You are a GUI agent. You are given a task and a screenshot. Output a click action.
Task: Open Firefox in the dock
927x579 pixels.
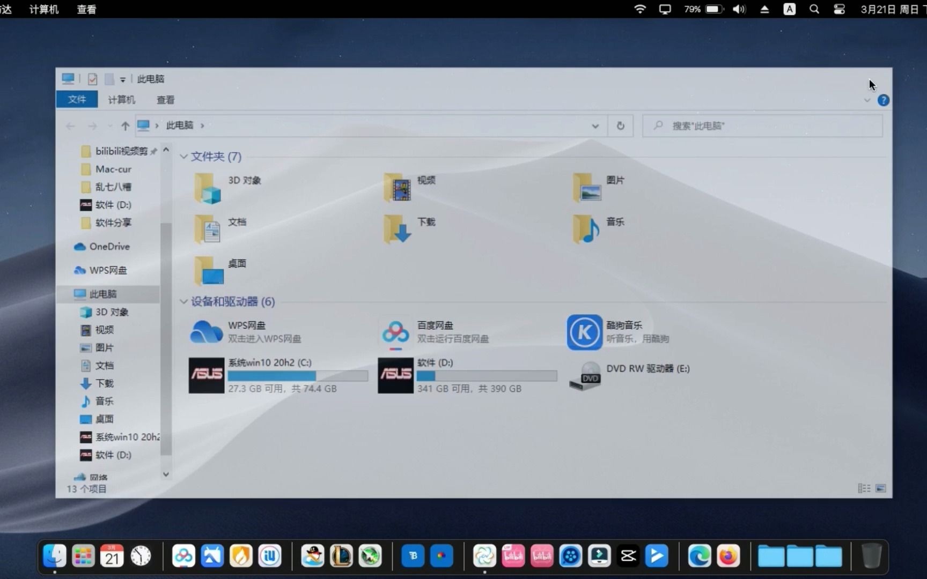pos(728,556)
